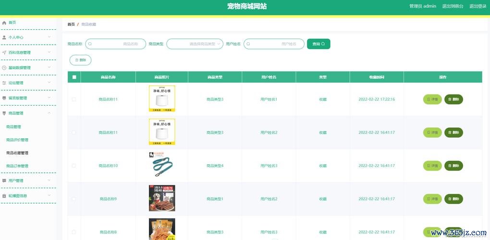Open 商品订单管理 in the sidebar

click(17, 166)
